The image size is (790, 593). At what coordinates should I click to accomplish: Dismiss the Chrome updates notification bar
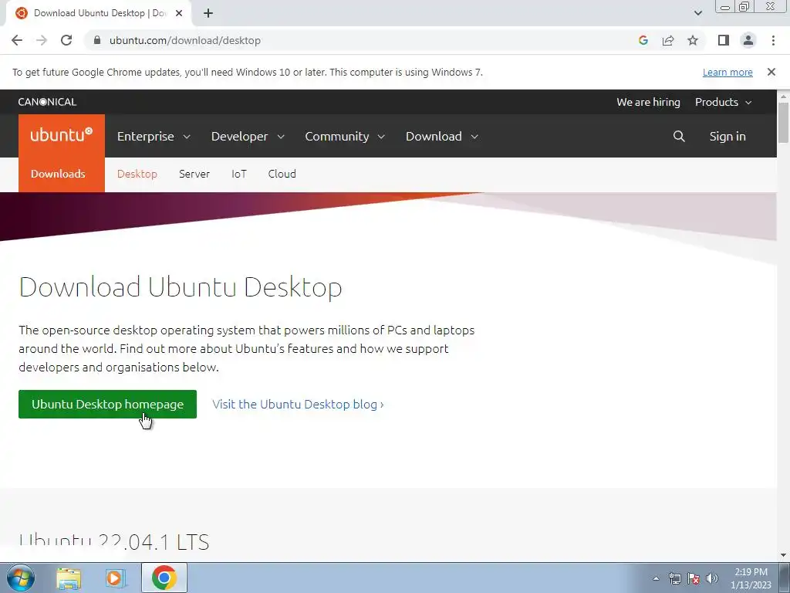[x=771, y=72]
